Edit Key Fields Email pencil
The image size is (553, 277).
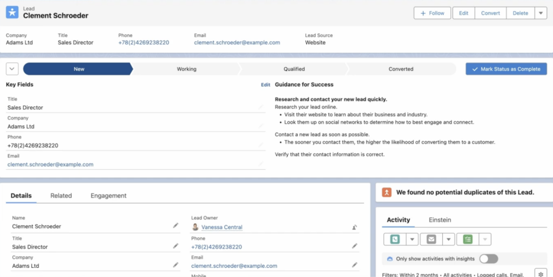261,164
